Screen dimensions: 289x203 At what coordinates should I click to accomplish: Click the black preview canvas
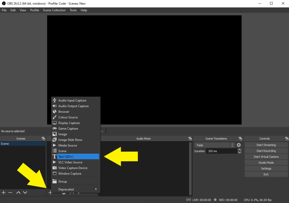[144, 70]
